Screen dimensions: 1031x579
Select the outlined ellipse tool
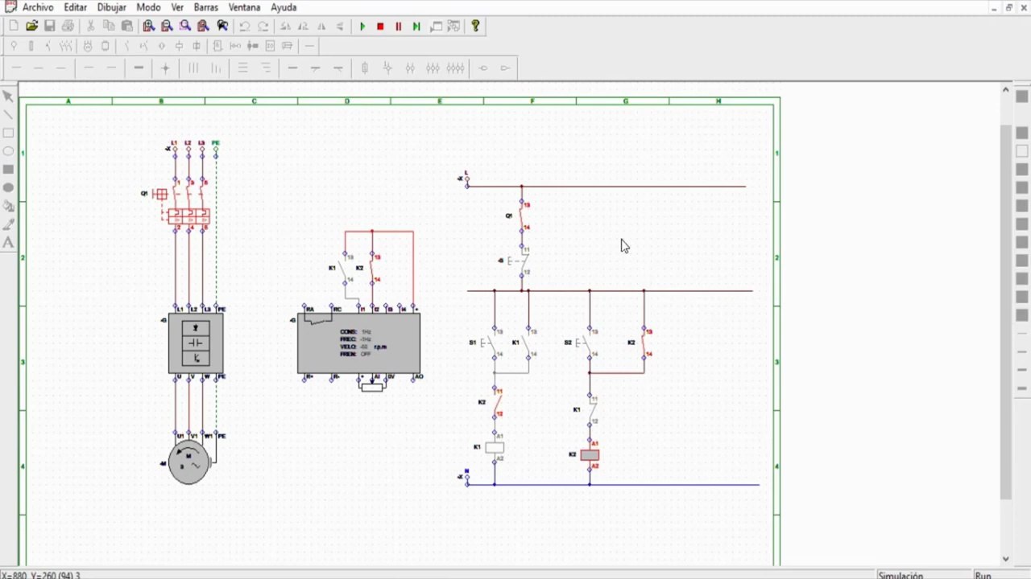click(8, 151)
